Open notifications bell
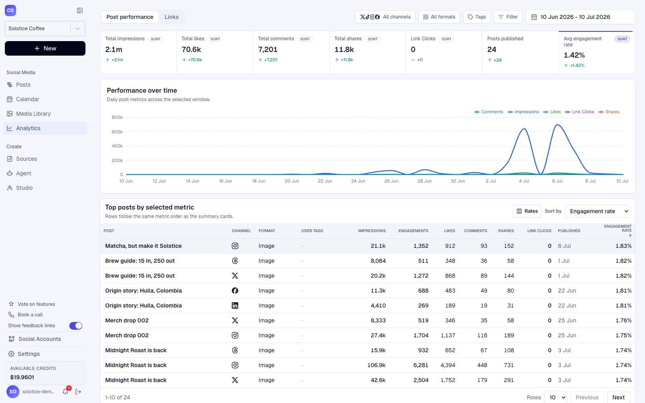 [65, 391]
